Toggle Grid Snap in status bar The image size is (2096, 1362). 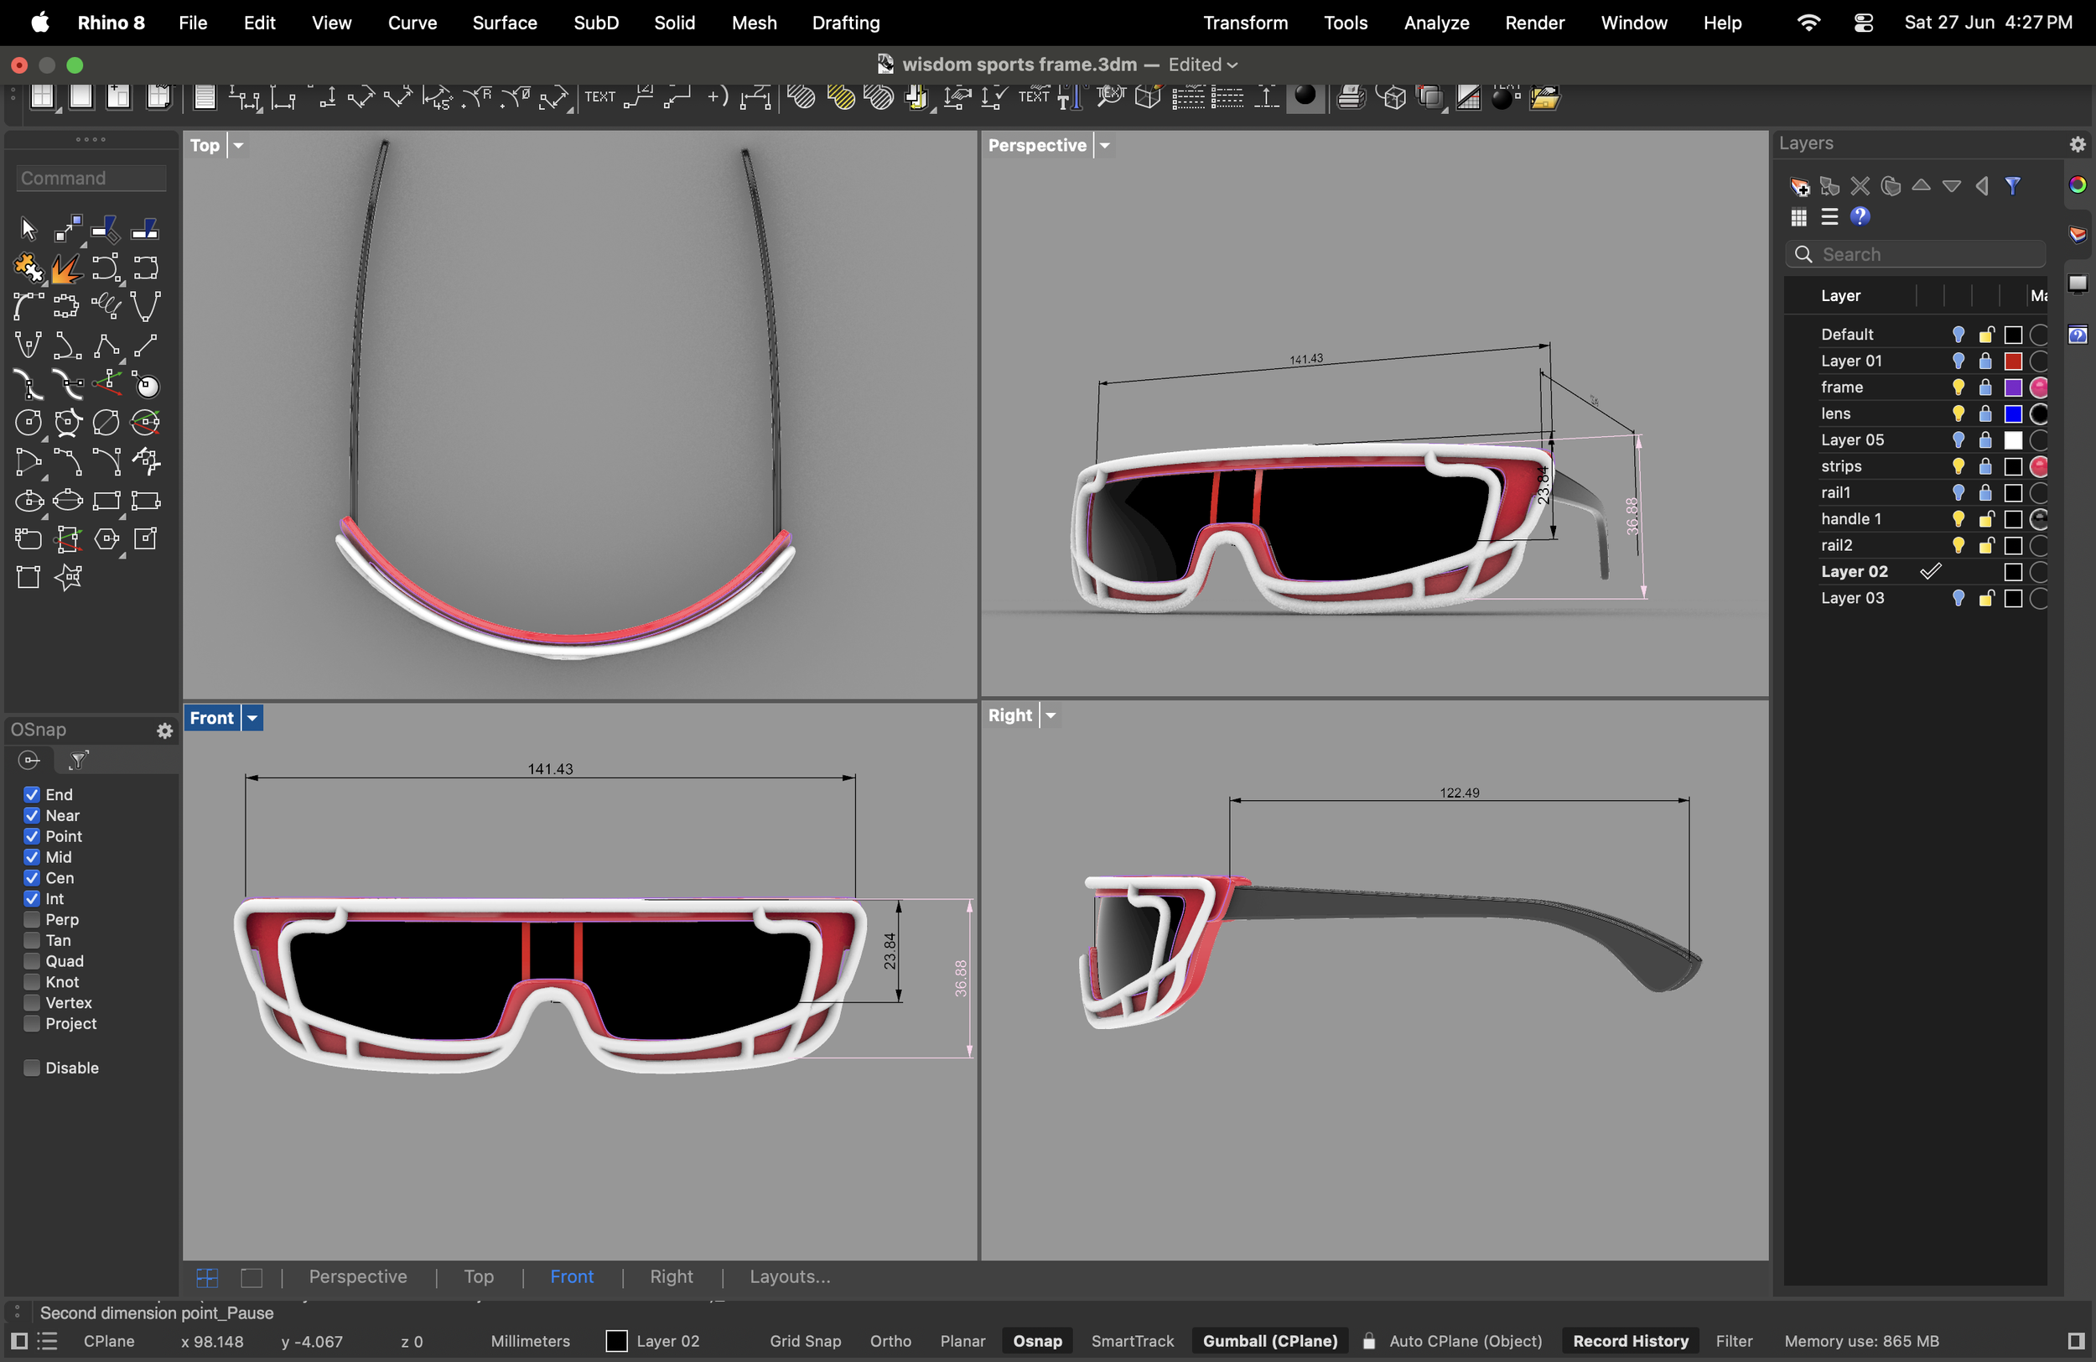pyautogui.click(x=805, y=1341)
